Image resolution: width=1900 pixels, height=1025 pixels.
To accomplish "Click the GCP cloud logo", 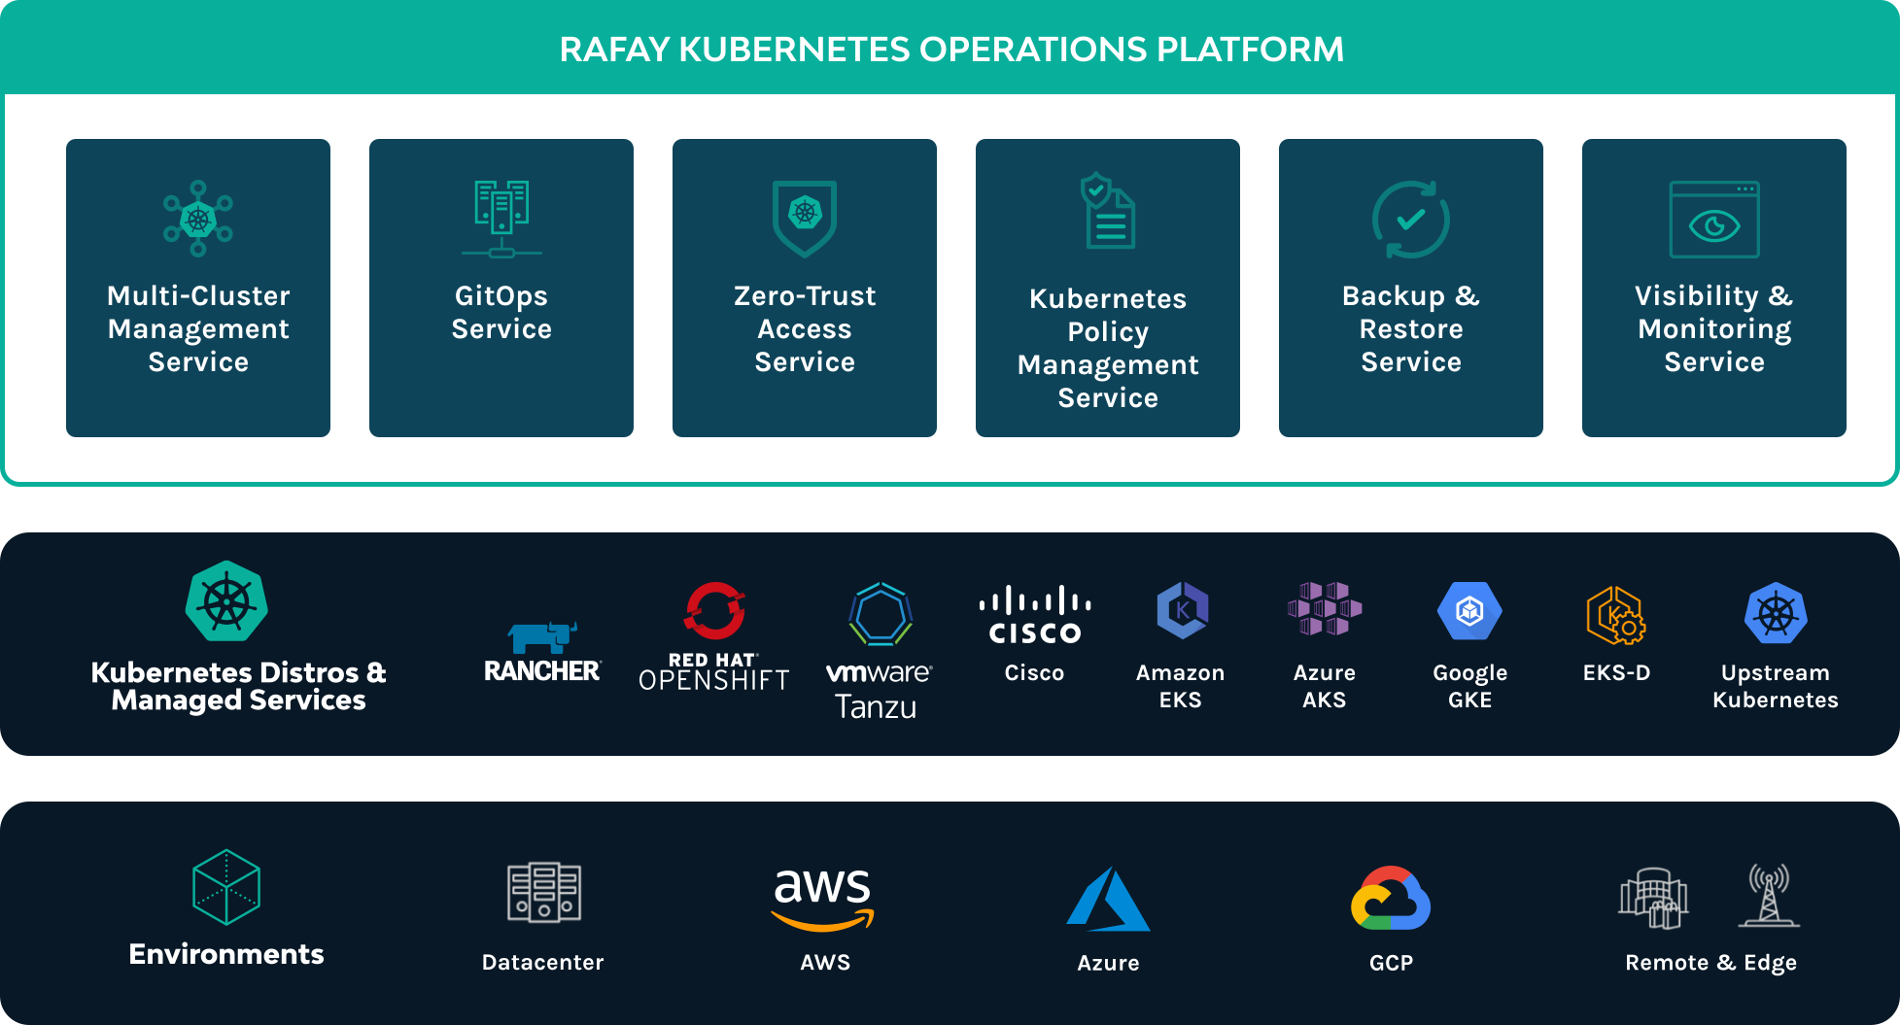I will click(x=1391, y=898).
